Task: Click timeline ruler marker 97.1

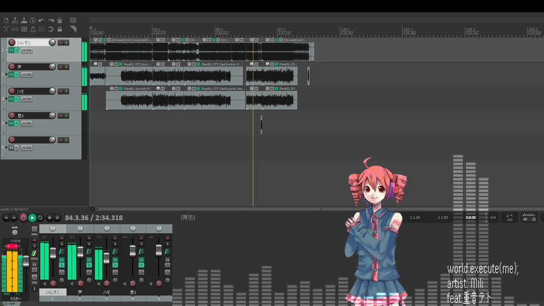Action: (282, 30)
